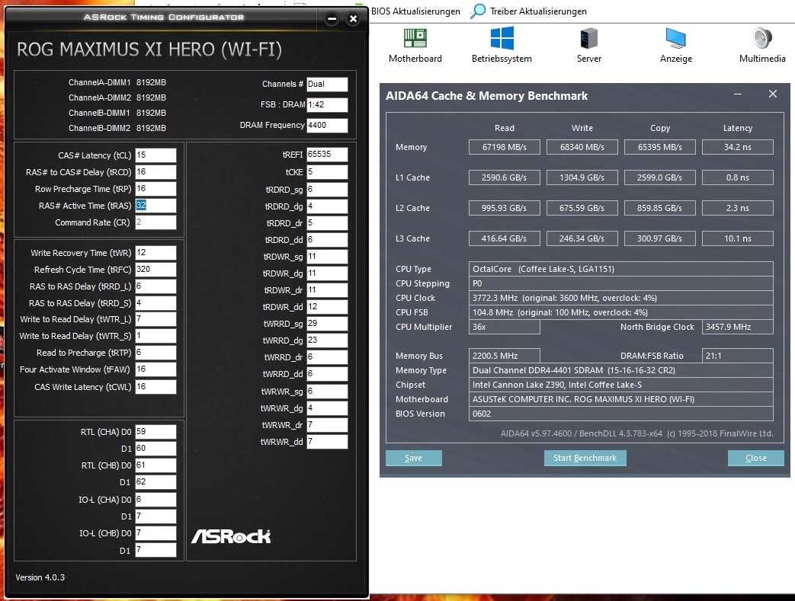Minimize the AIDA64 Cache & Memory Benchmark window
795x601 pixels.
[x=738, y=94]
